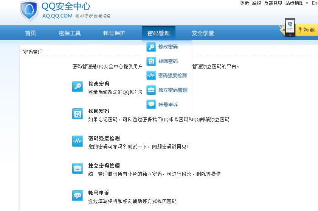The height and width of the screenshot is (211, 318).
Task: Open the 手机版 yellow banner
Action: tap(306, 30)
